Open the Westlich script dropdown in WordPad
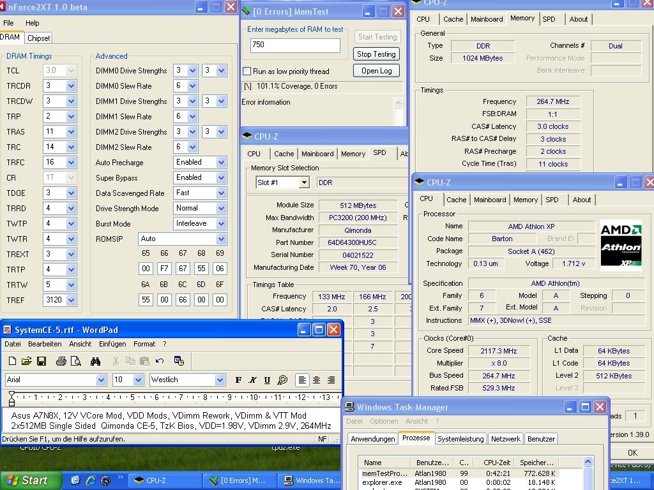Viewport: 654px width, 490px height. point(220,380)
